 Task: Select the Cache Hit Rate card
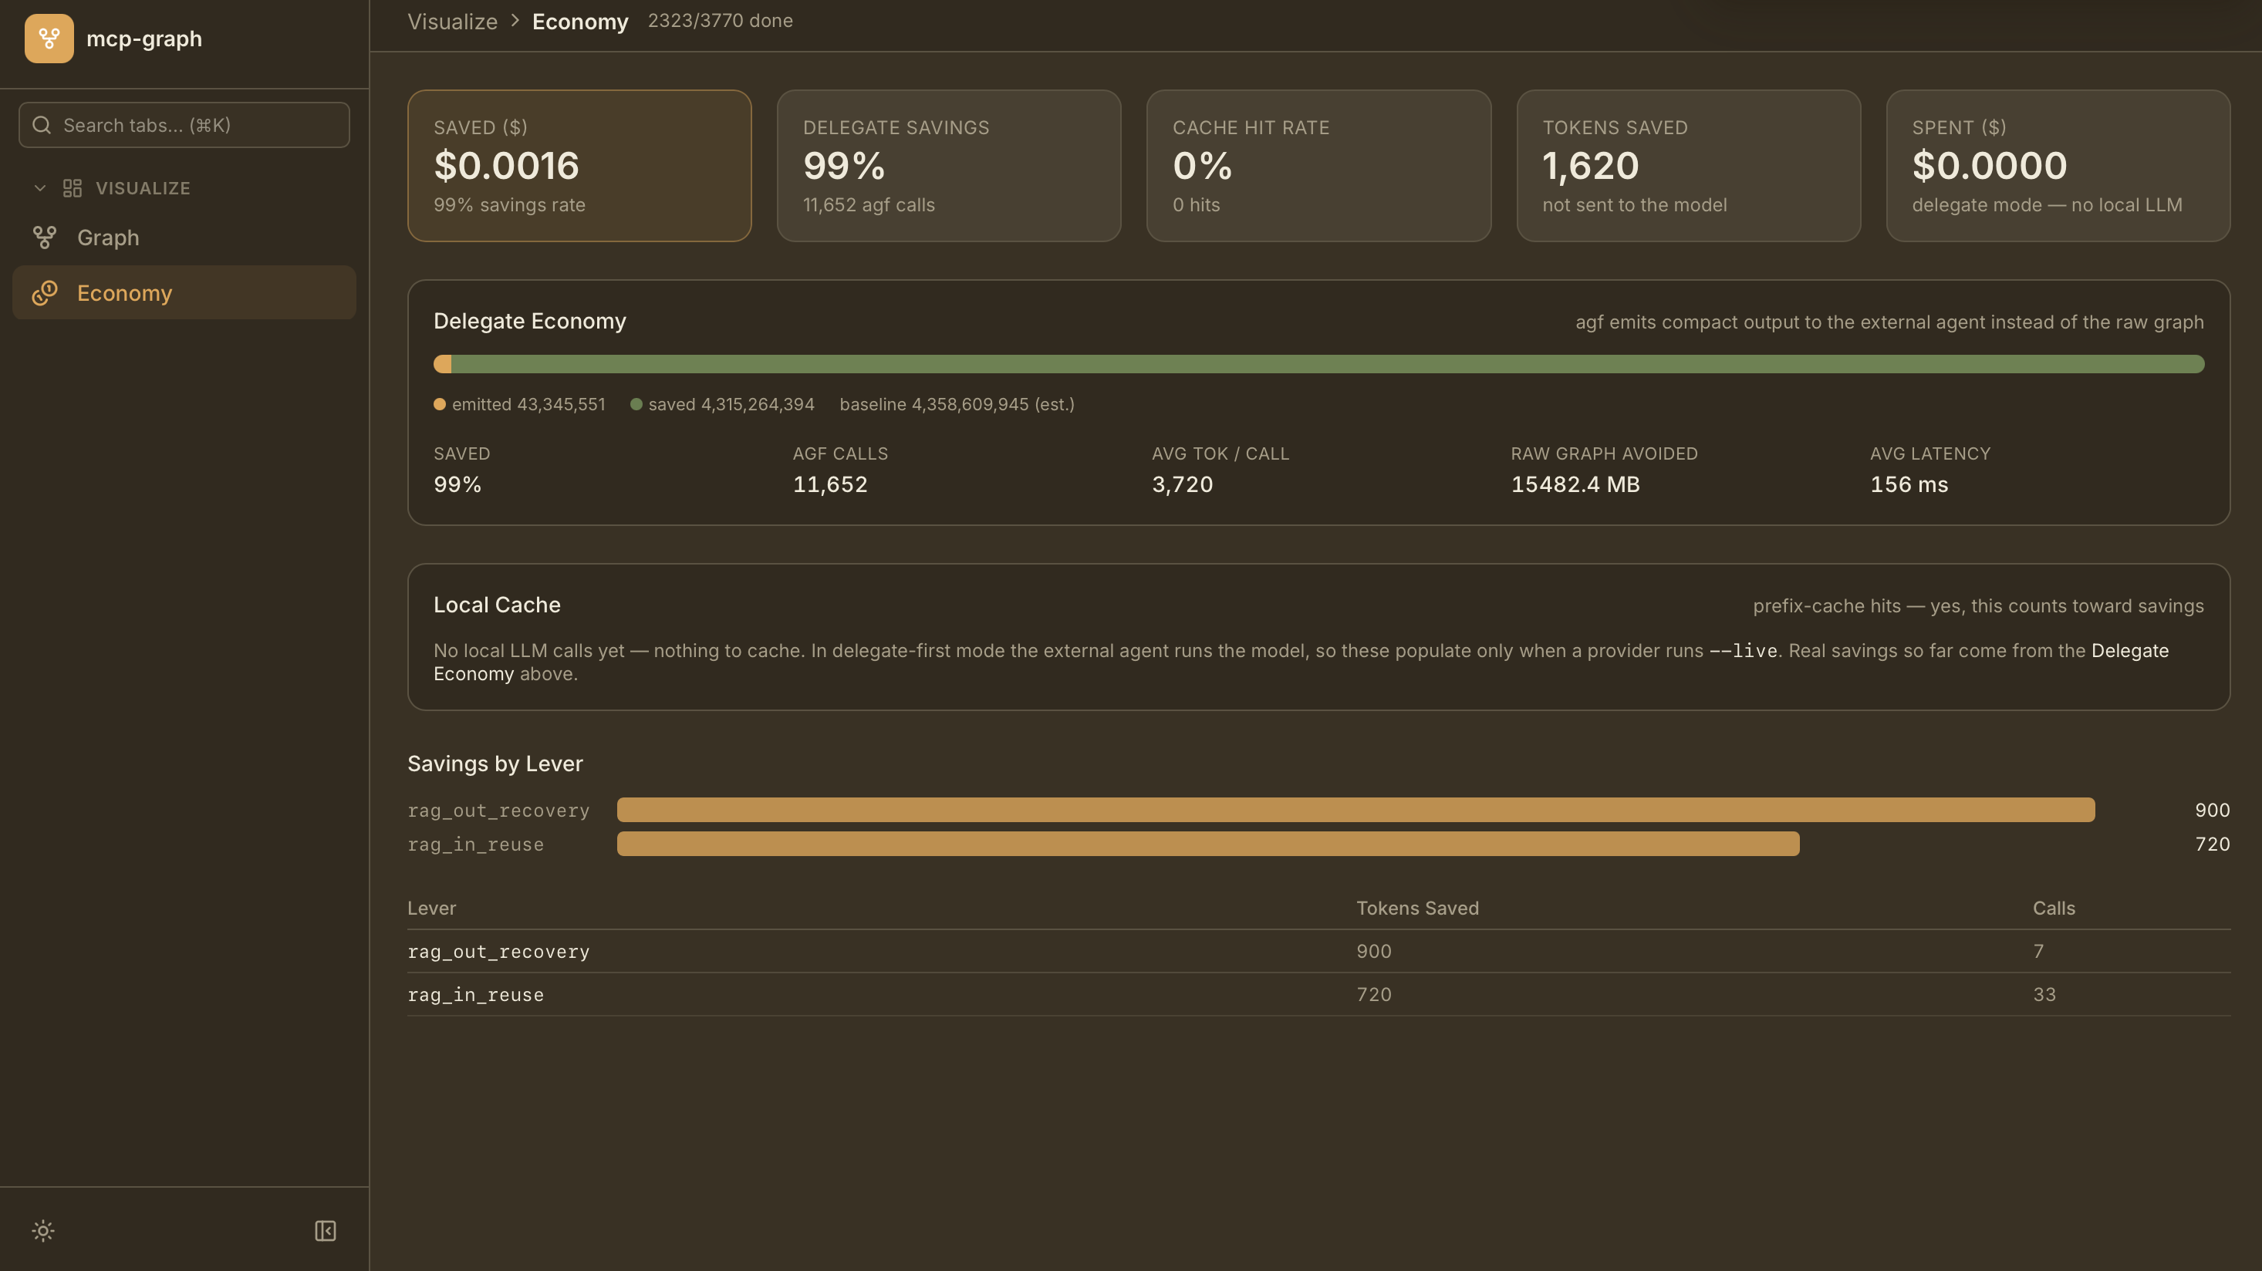(x=1319, y=165)
